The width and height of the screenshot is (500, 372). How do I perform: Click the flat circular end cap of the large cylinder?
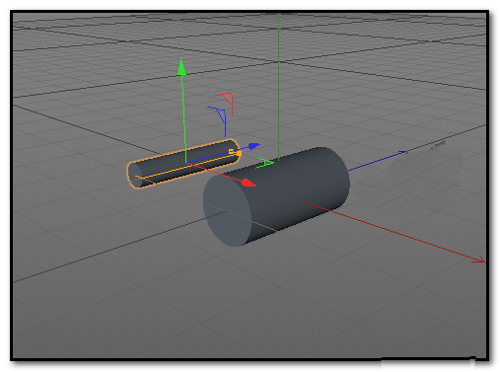227,210
